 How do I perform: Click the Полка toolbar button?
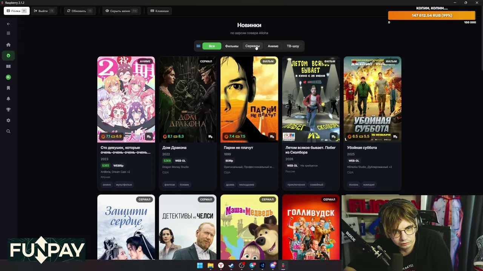pos(17,11)
